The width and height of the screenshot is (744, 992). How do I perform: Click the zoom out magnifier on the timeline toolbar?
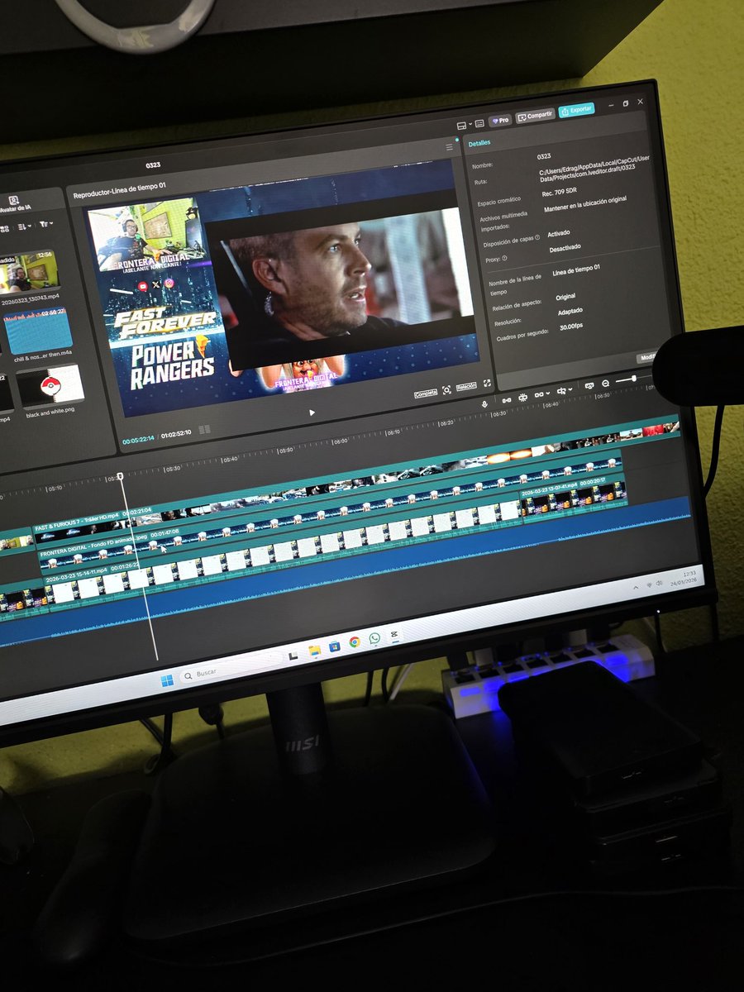tap(605, 384)
